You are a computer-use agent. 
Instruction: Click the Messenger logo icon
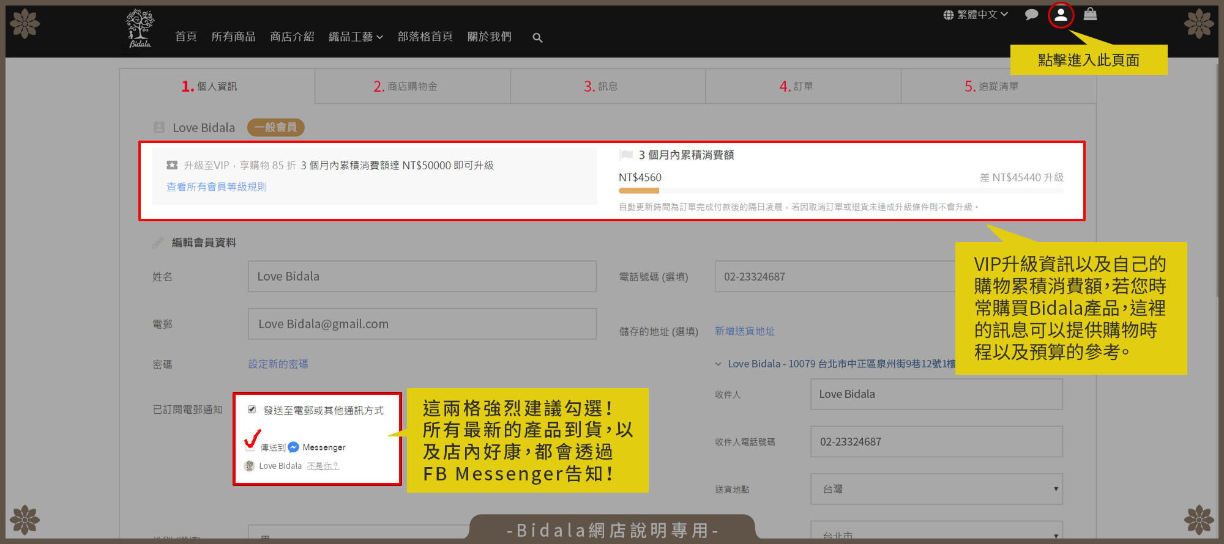[x=293, y=447]
